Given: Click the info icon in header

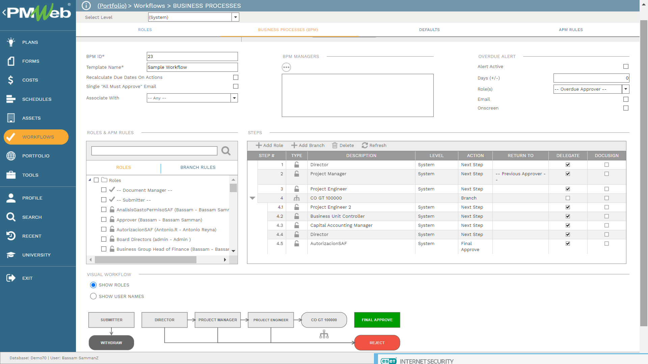Looking at the screenshot, I should 86,6.
